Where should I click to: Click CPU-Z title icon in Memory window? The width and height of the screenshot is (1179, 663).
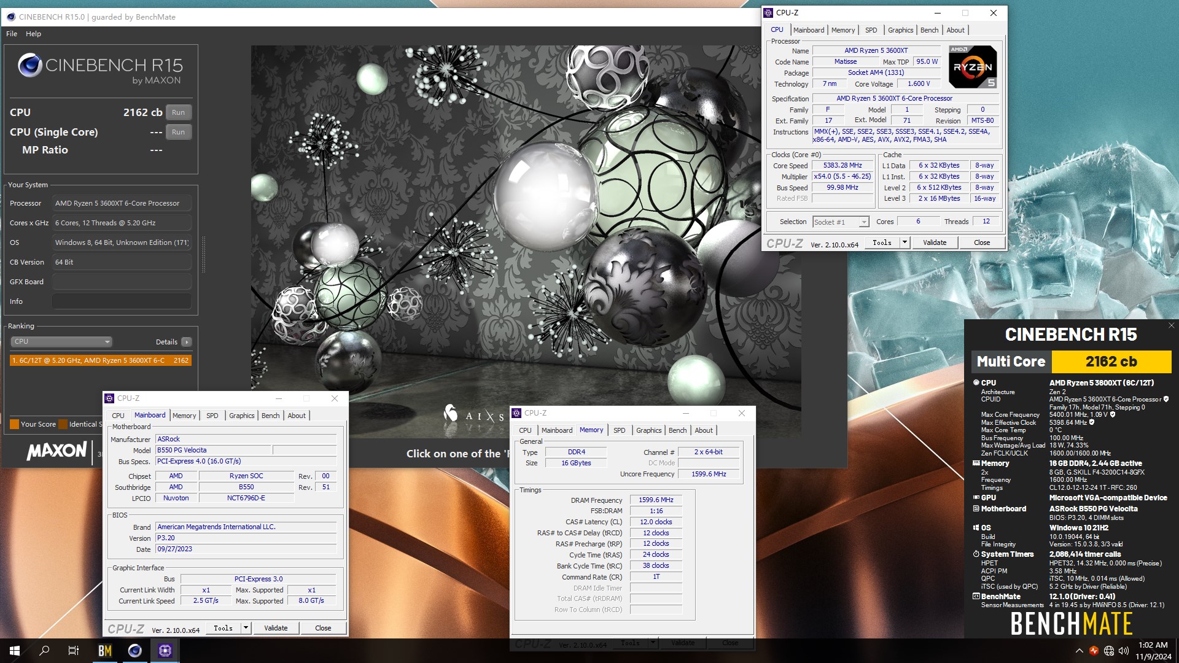coord(516,413)
